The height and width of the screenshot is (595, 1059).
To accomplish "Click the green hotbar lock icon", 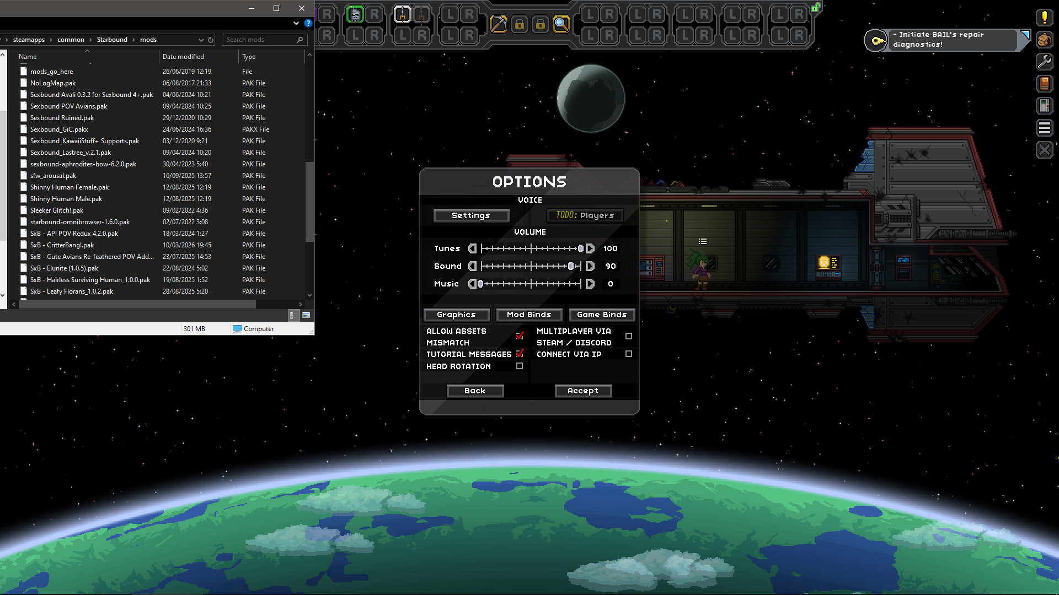I will [815, 7].
